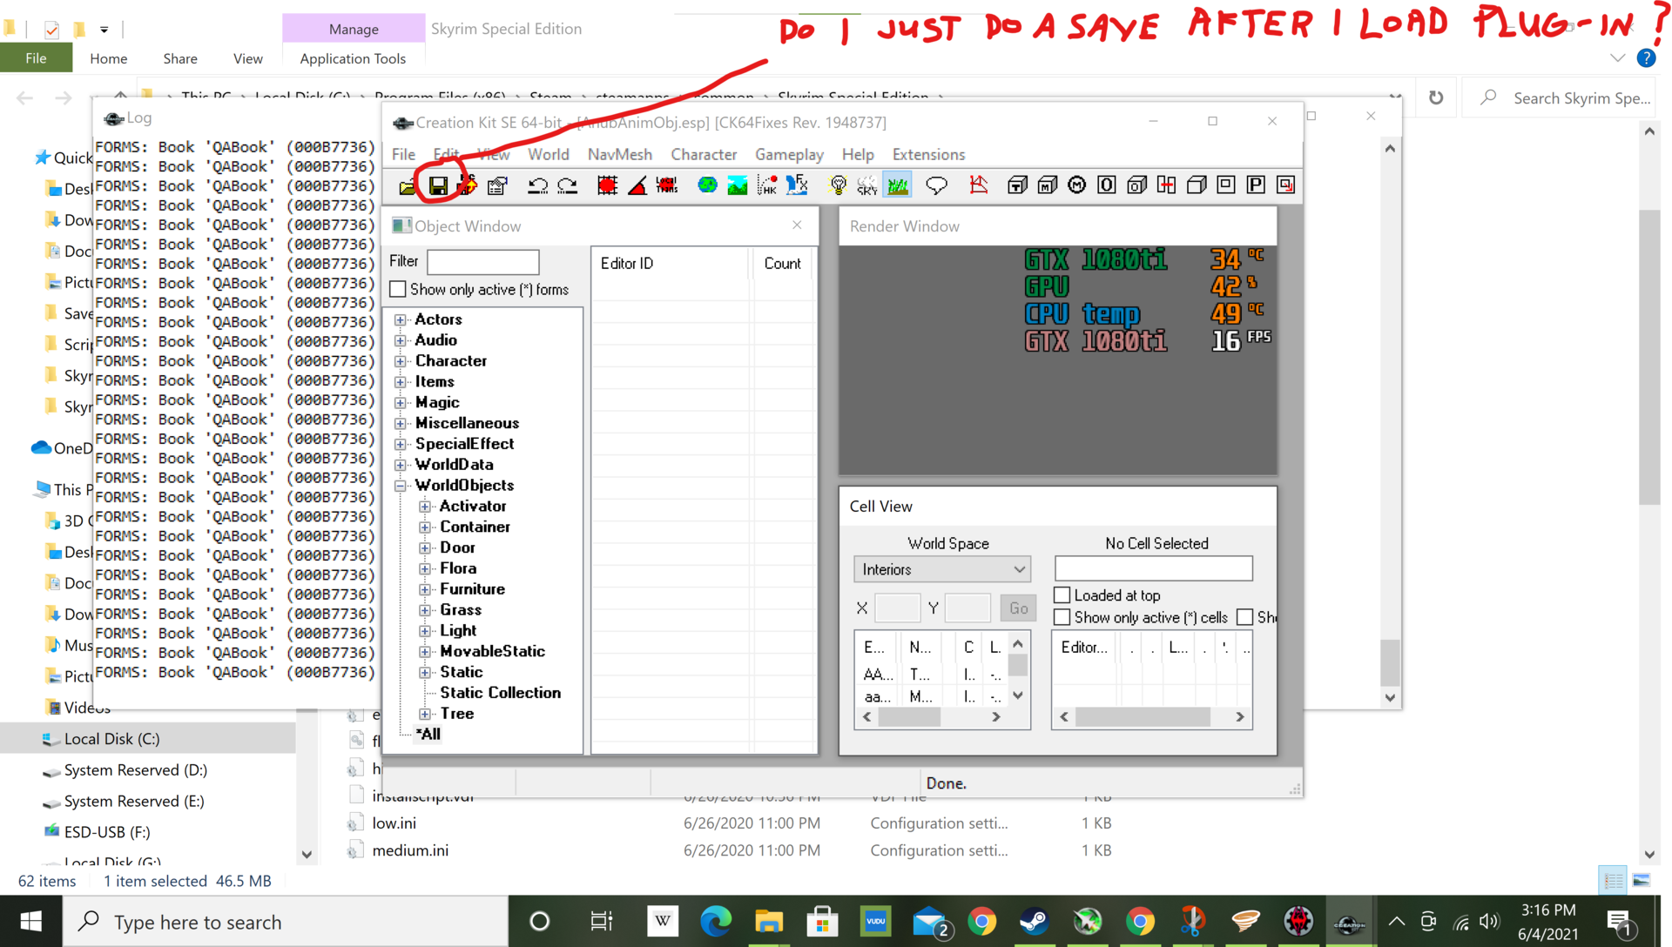Screen dimensions: 1672x947
Task: Click the Havok simulation HK icon
Action: (767, 185)
